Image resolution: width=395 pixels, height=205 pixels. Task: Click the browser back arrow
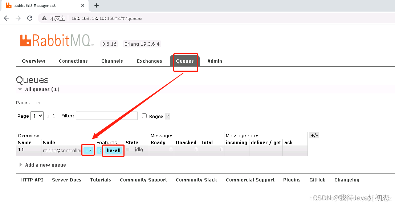tap(7, 18)
